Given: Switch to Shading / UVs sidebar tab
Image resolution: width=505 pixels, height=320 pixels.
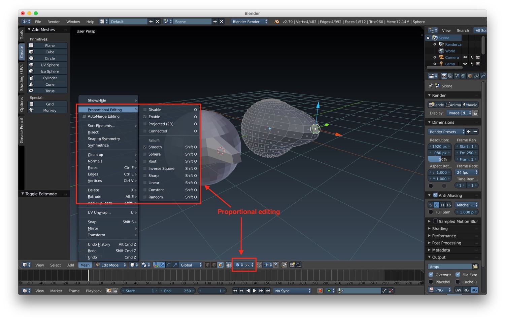Looking at the screenshot, I should click(x=22, y=78).
